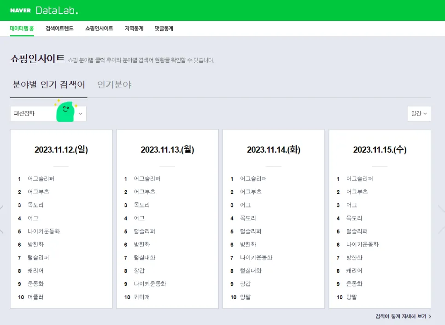
Task: Click the 2023.11.14.(화) date heading
Action: 274,149
